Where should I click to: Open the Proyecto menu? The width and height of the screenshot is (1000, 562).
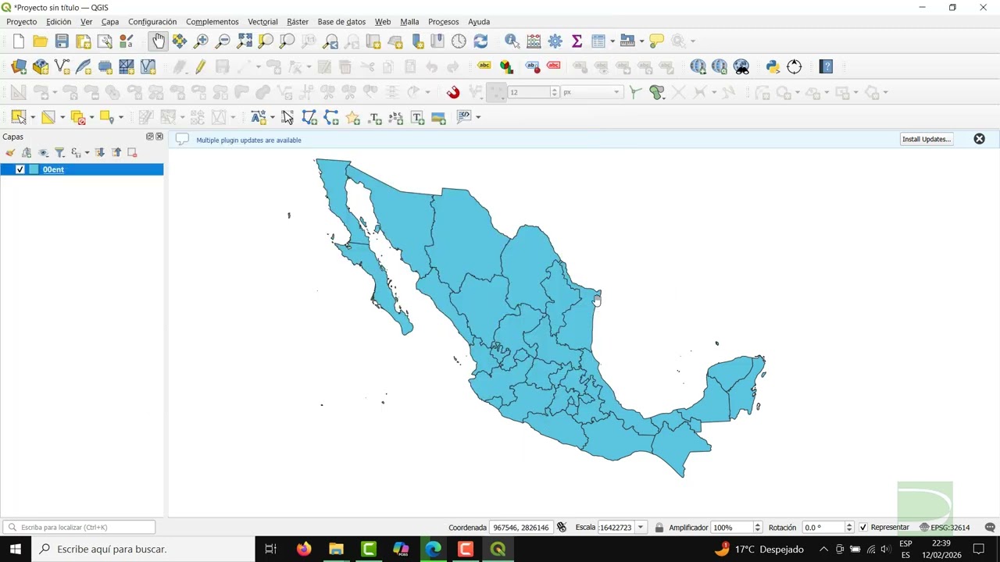21,22
